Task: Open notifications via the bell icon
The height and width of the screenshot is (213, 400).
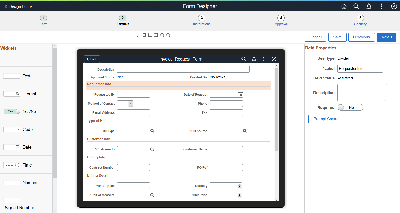Action: pyautogui.click(x=369, y=6)
